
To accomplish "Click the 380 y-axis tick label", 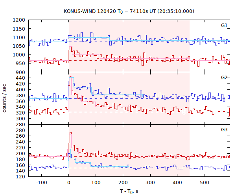I will pyautogui.click(x=20, y=95).
